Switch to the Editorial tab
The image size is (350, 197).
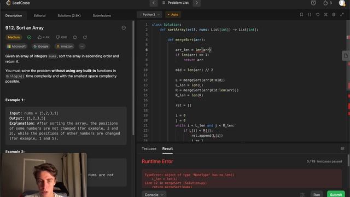pyautogui.click(x=39, y=16)
